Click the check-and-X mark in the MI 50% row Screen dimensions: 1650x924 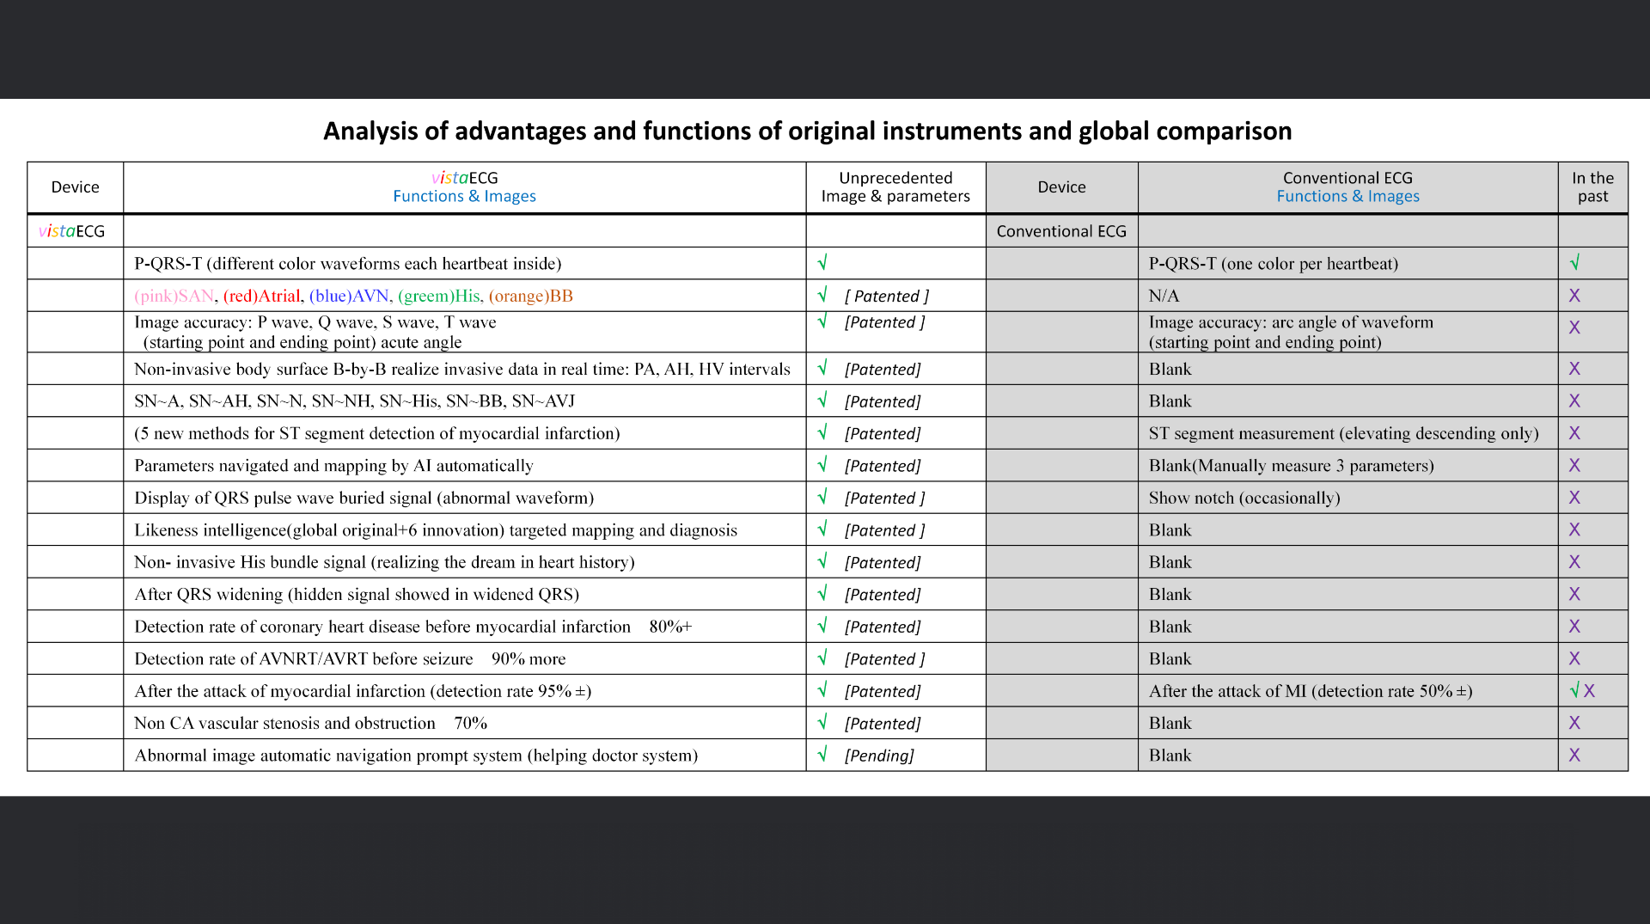click(x=1582, y=690)
